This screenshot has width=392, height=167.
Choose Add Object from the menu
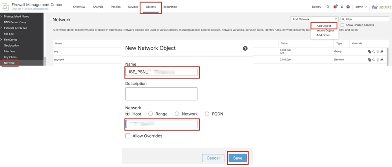tap(323, 26)
